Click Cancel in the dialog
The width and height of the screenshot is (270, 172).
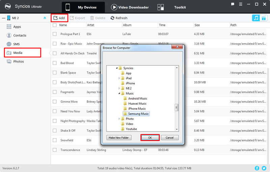170,138
